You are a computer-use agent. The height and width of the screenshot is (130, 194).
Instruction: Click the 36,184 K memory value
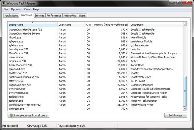coord(123,105)
